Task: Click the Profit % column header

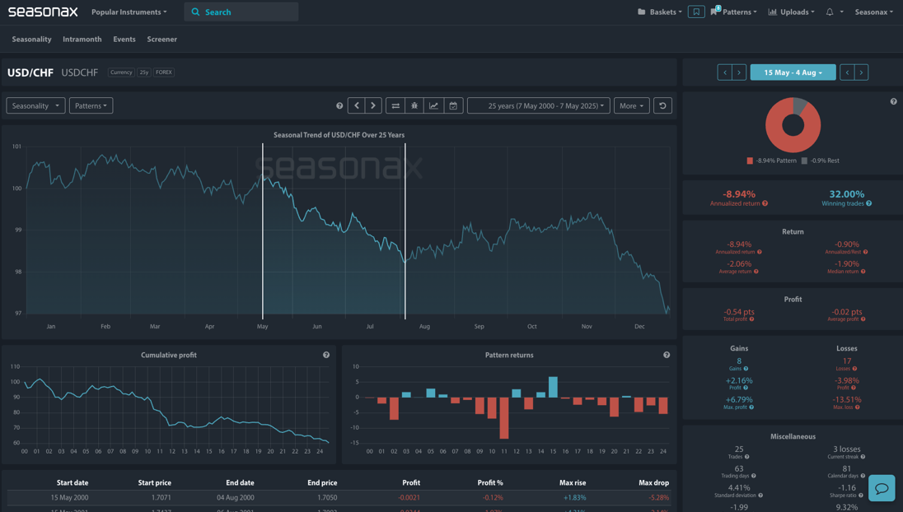Action: pyautogui.click(x=490, y=482)
